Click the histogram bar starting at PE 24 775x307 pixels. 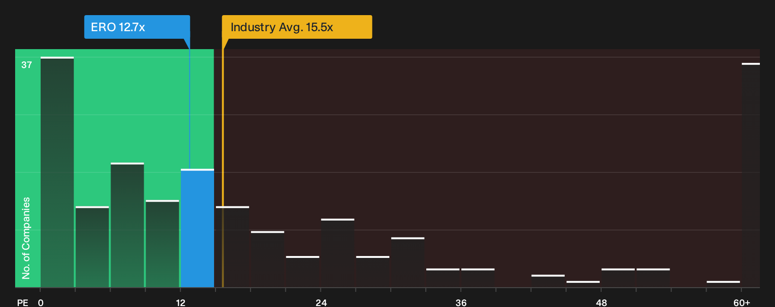point(337,253)
